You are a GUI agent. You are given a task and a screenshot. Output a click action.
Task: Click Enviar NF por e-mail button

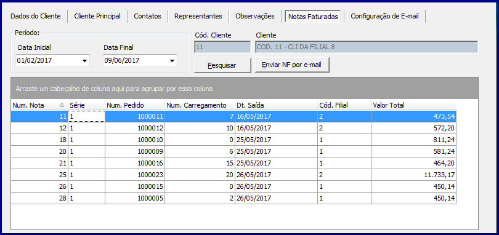point(292,65)
